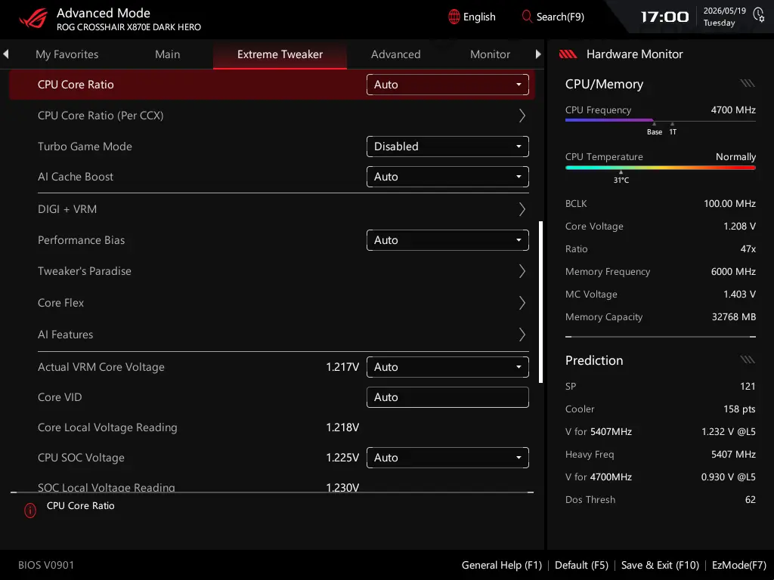Click the 17:00 clock display
The height and width of the screenshot is (580, 774).
tap(664, 17)
